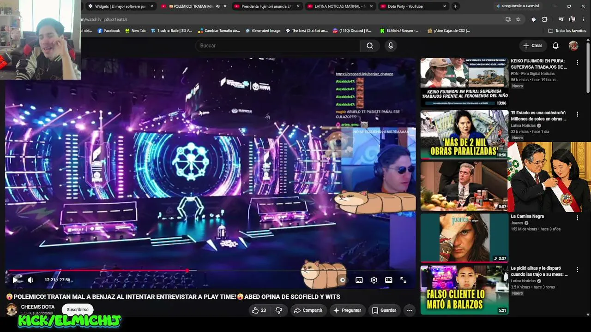Seek the red video progress bar
591x332 pixels.
click(210, 271)
